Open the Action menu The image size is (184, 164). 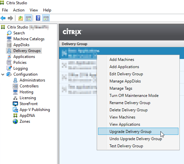(19, 10)
